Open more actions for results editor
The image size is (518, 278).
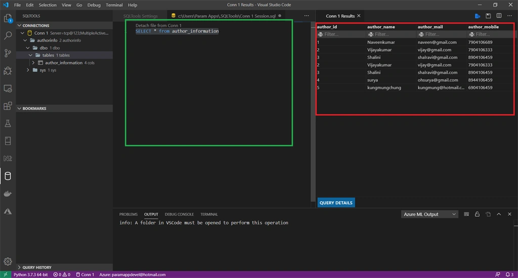click(509, 16)
